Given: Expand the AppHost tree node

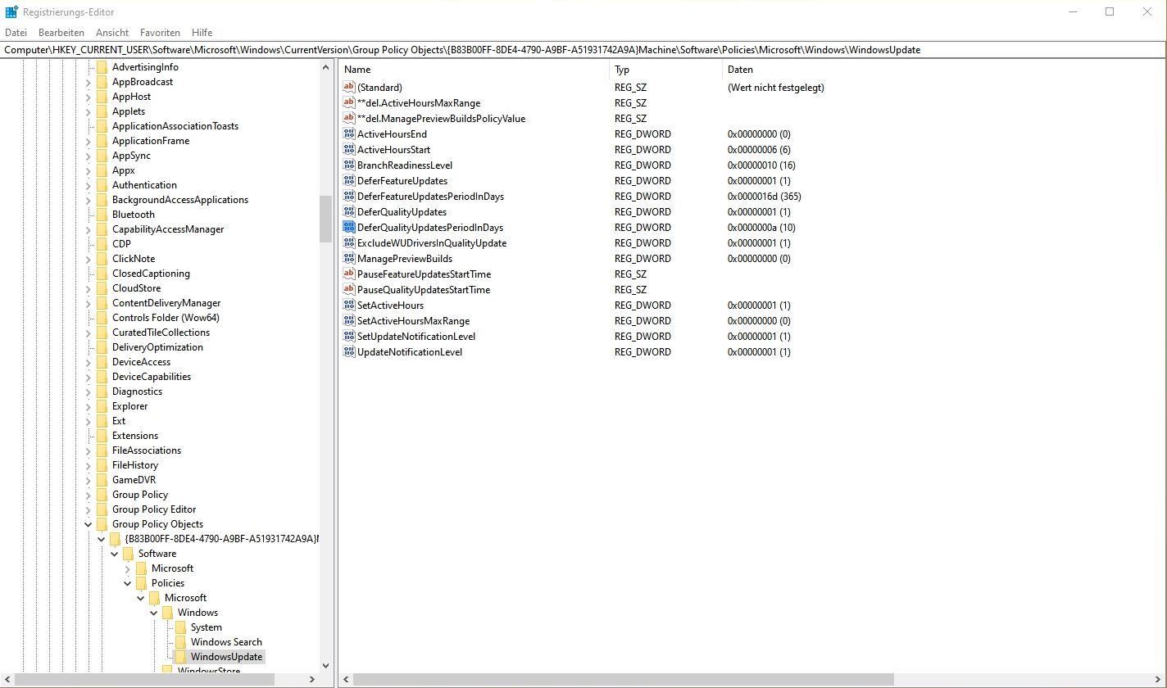Looking at the screenshot, I should (x=89, y=97).
